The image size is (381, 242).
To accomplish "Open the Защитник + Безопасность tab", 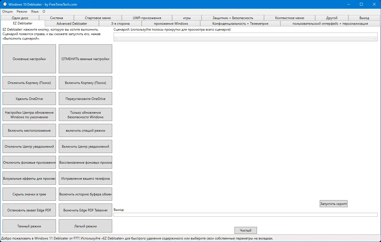I will 233,18.
